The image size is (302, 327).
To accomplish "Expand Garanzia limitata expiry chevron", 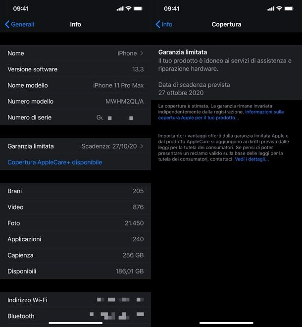I will [142, 146].
